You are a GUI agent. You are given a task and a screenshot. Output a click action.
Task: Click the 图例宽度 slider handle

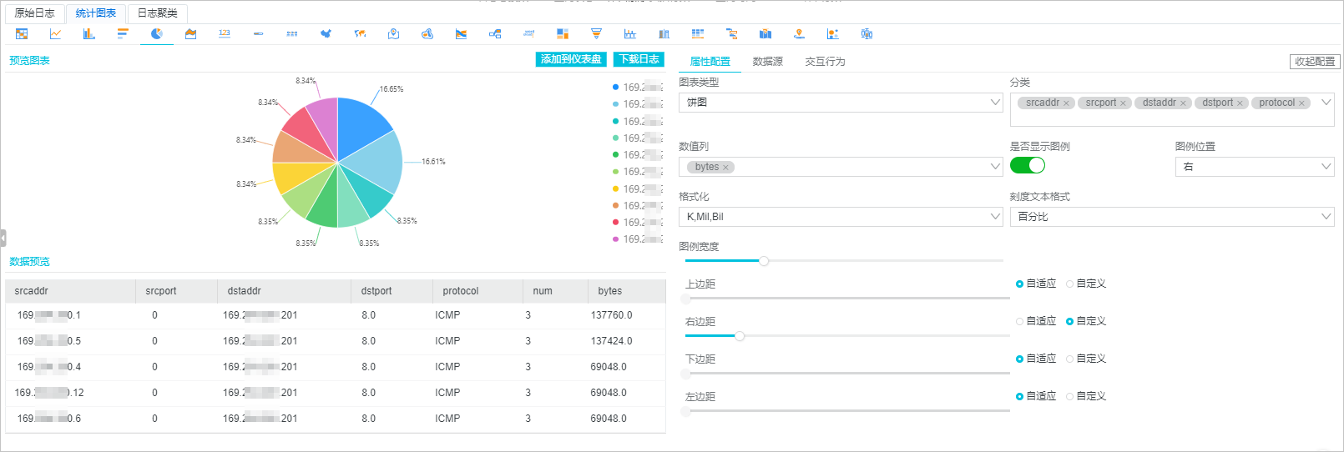pos(763,261)
